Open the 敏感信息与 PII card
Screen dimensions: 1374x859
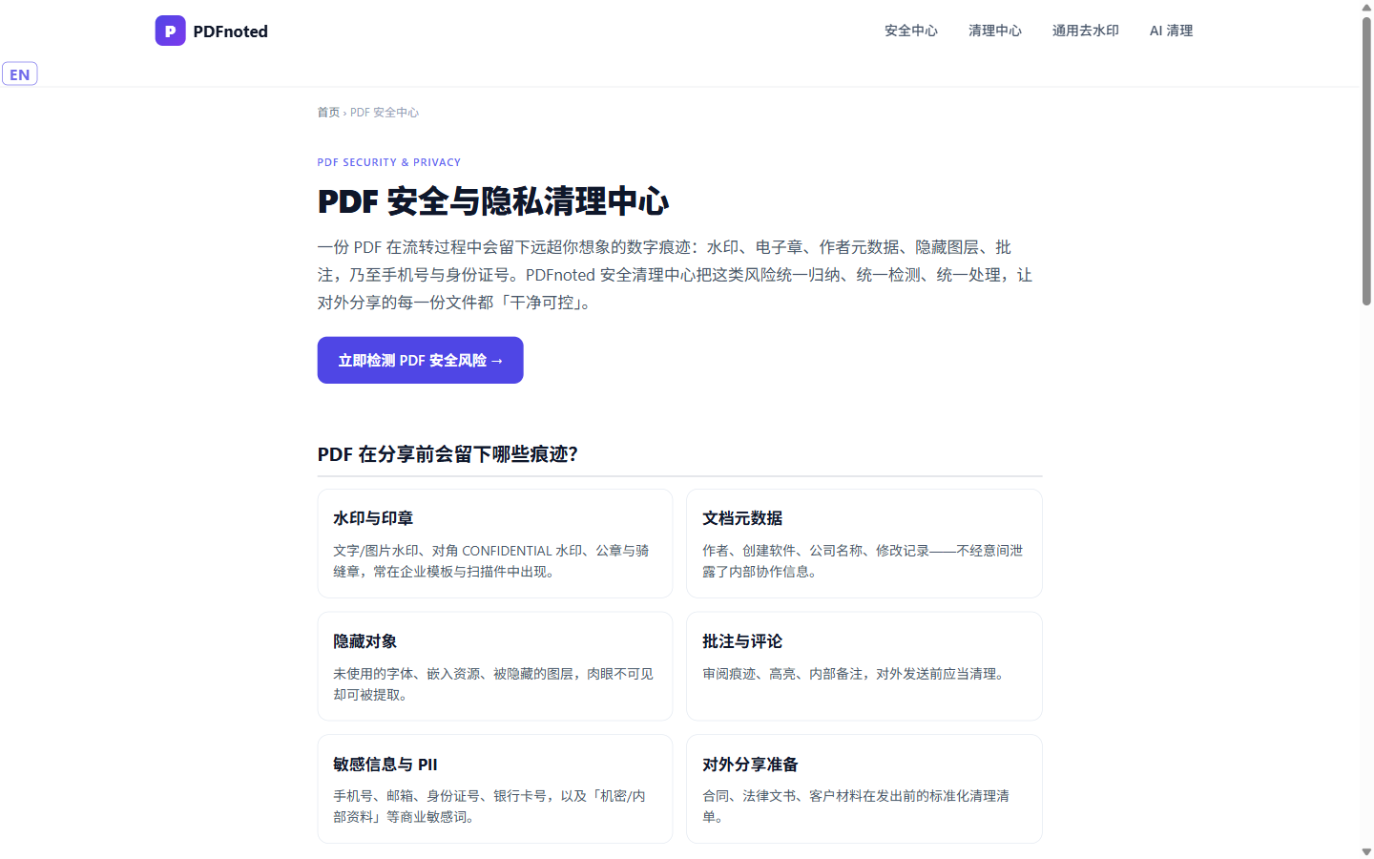495,788
